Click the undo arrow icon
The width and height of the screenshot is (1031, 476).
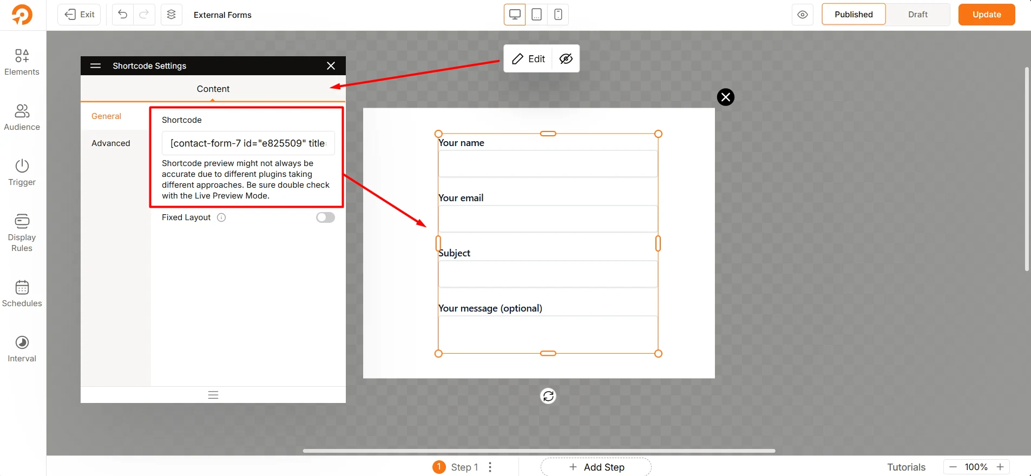[123, 15]
